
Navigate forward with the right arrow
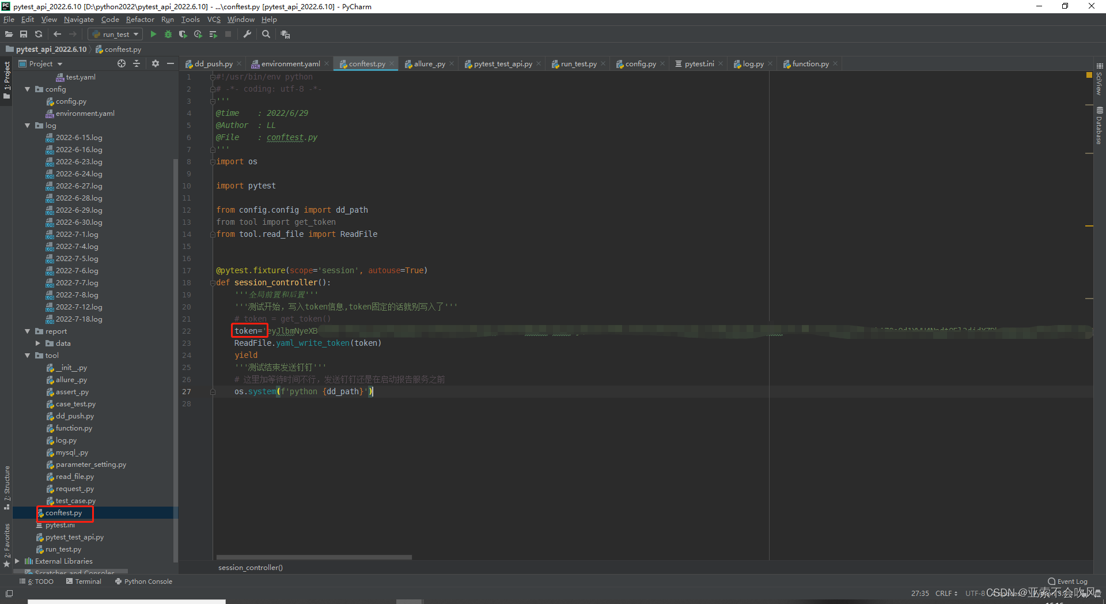73,35
